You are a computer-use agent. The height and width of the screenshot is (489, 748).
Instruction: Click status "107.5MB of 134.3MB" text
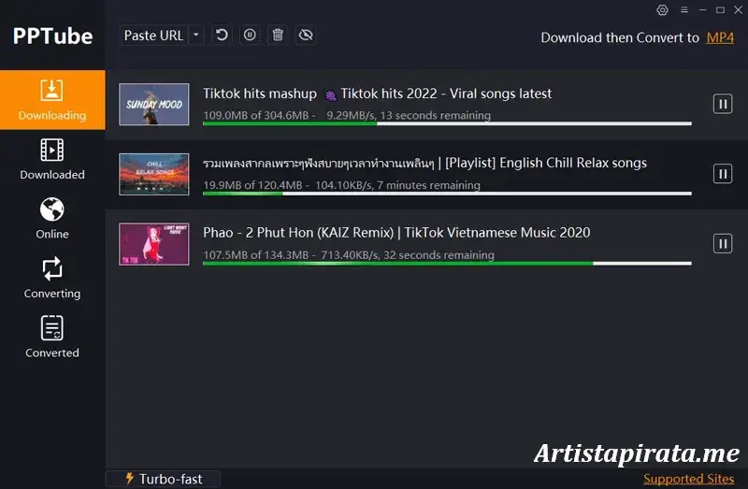[256, 255]
